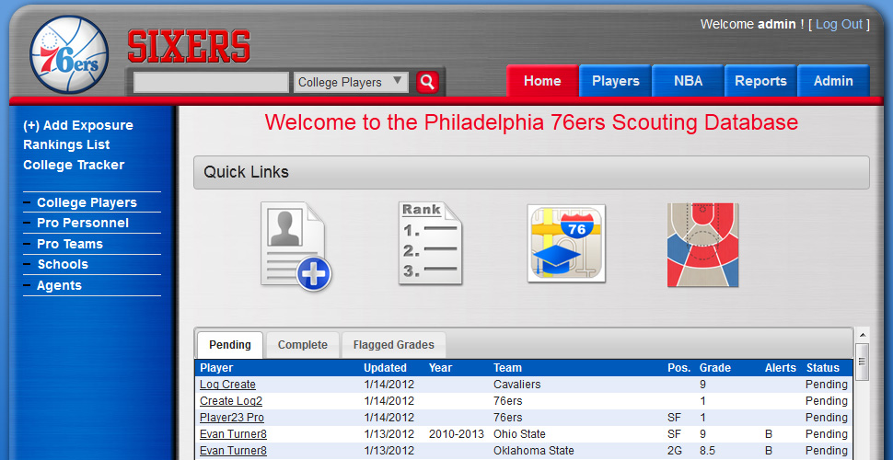Open the add player profile quick link icon
This screenshot has height=460, width=893.
[296, 246]
